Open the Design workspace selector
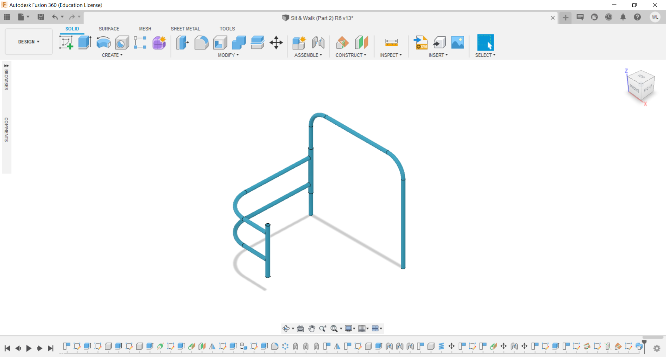This screenshot has height=357, width=666. [x=28, y=42]
